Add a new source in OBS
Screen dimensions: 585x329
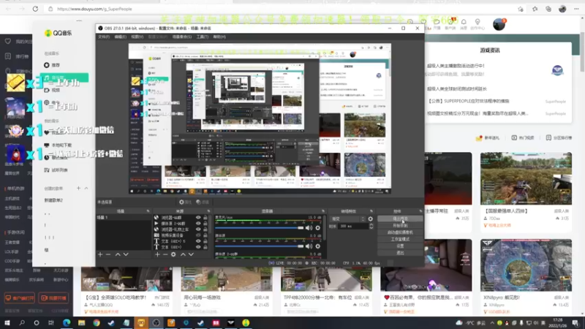pos(157,254)
